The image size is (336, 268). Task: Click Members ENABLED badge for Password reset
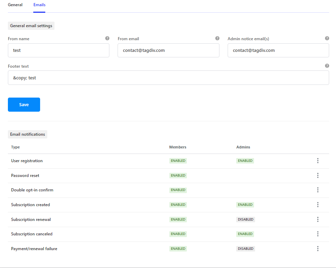tap(178, 176)
